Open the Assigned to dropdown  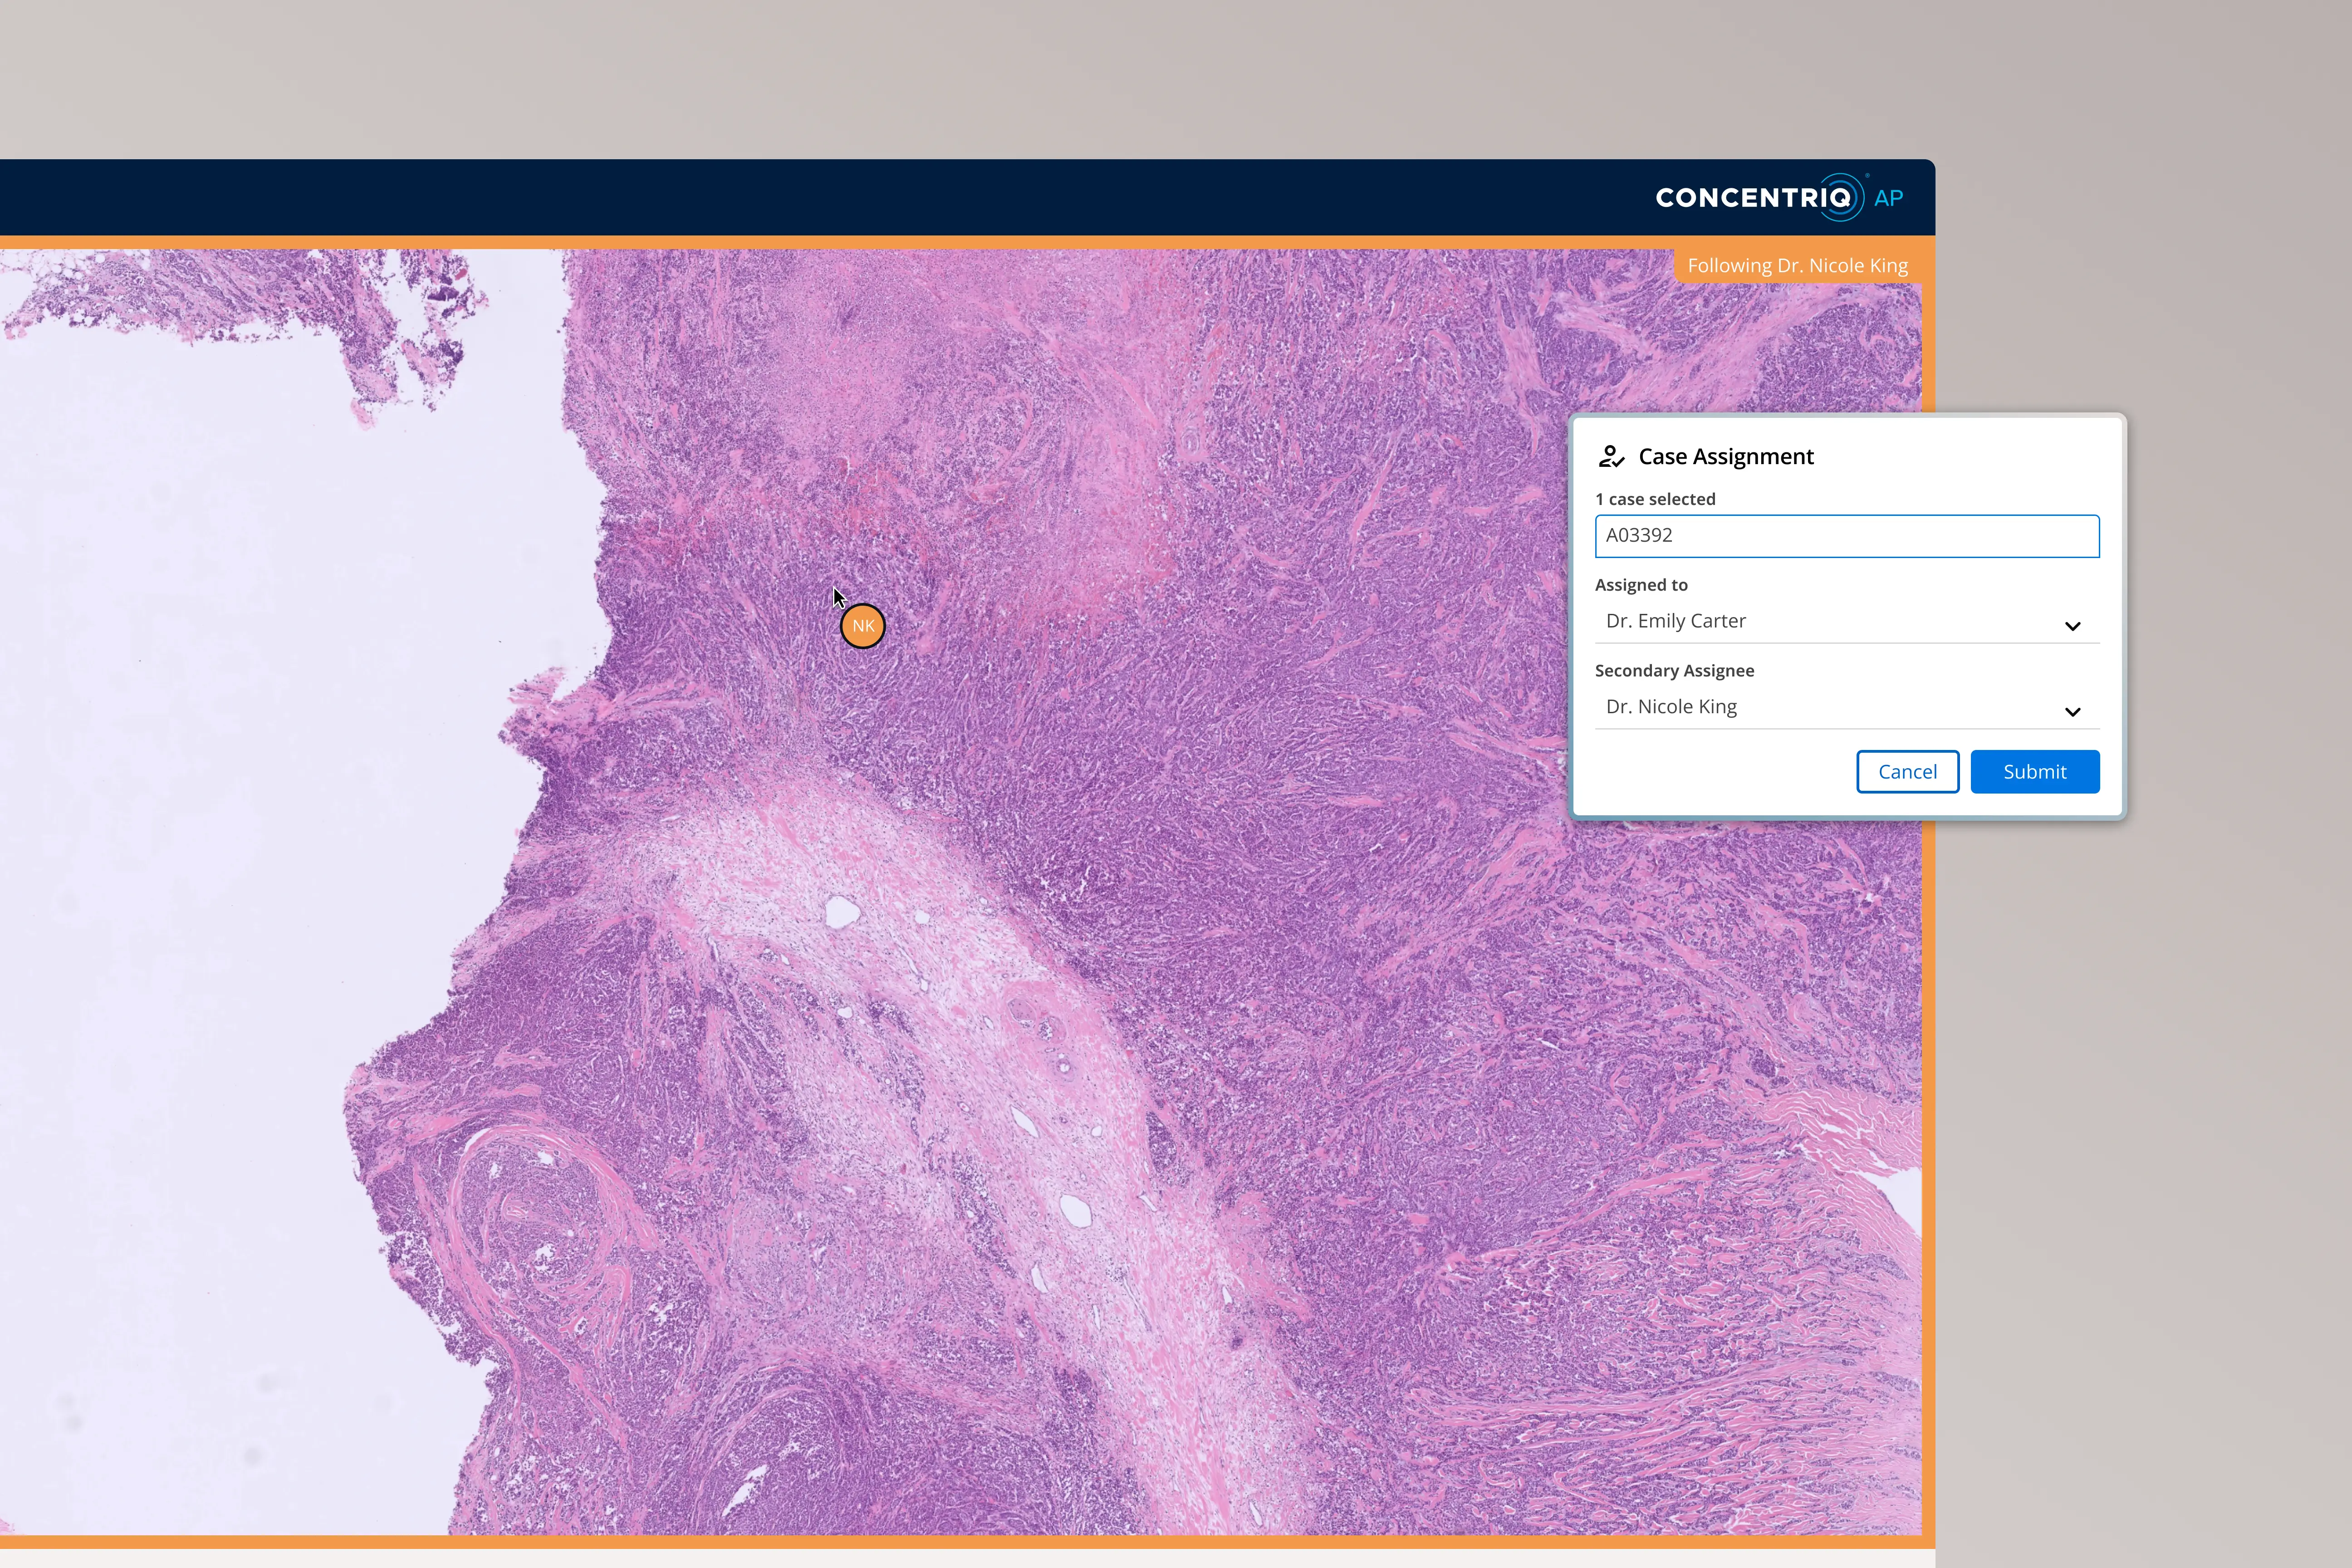click(x=1846, y=622)
